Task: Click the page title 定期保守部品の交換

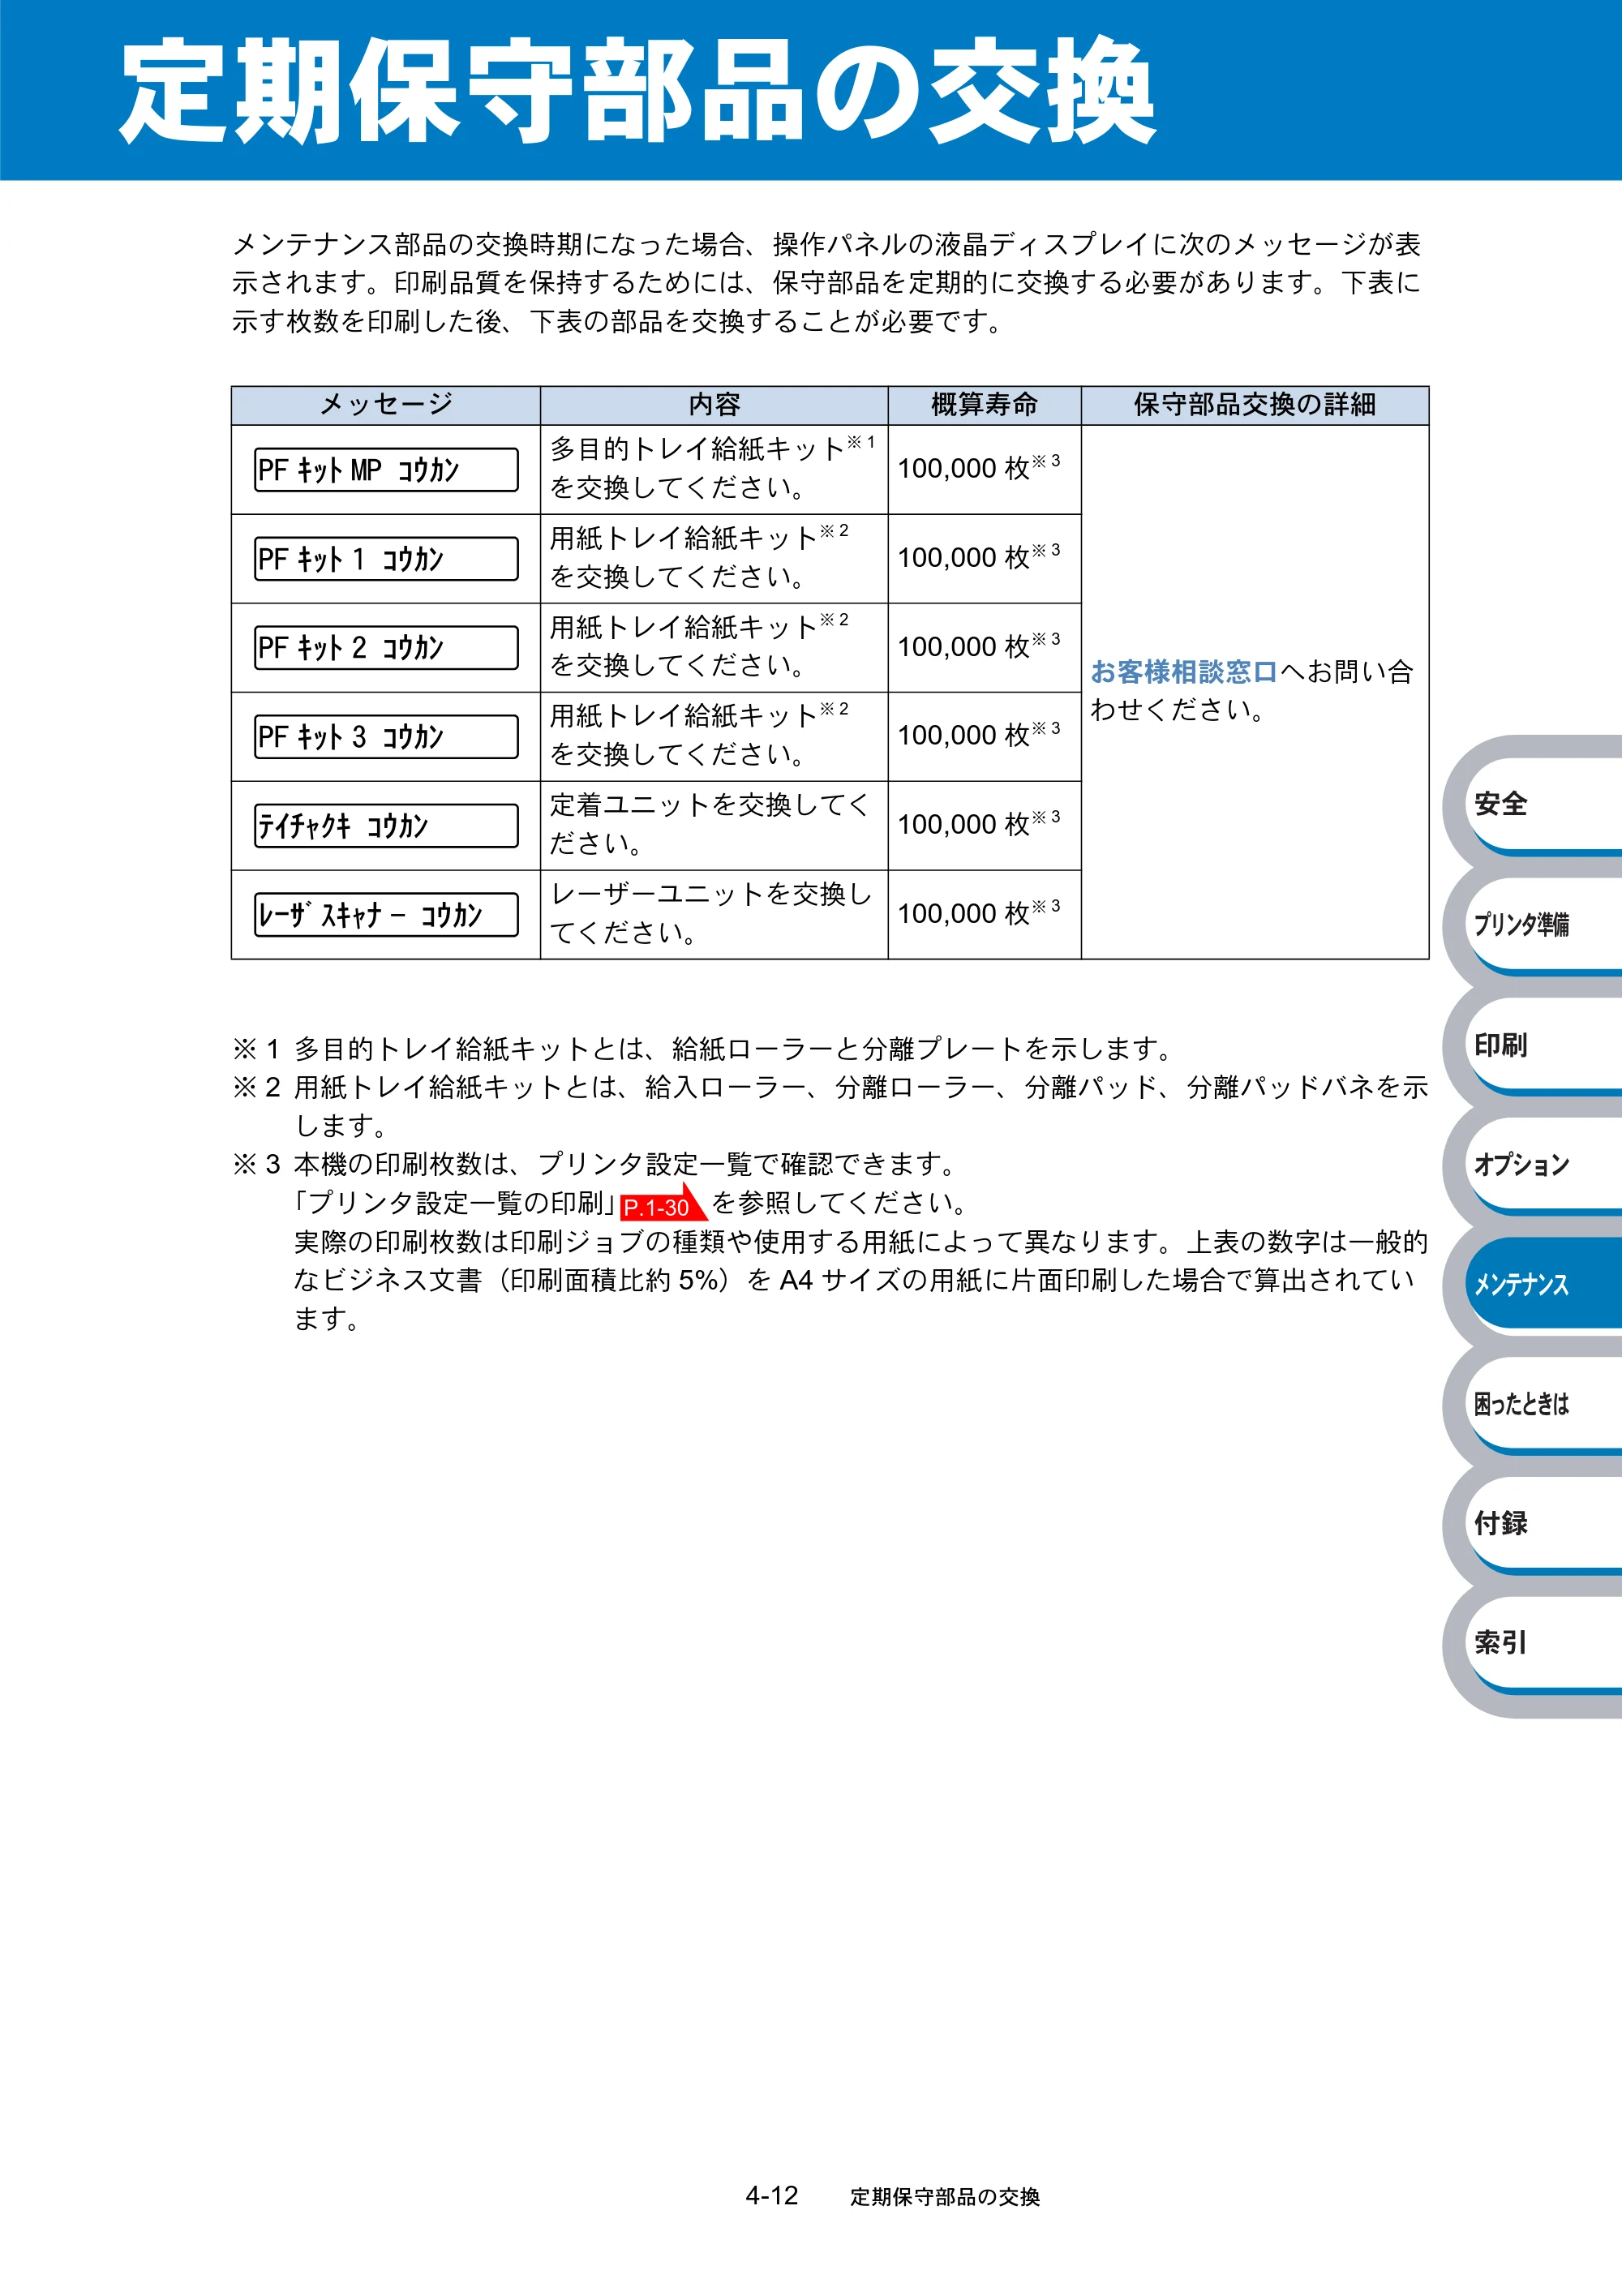Action: pyautogui.click(x=638, y=92)
